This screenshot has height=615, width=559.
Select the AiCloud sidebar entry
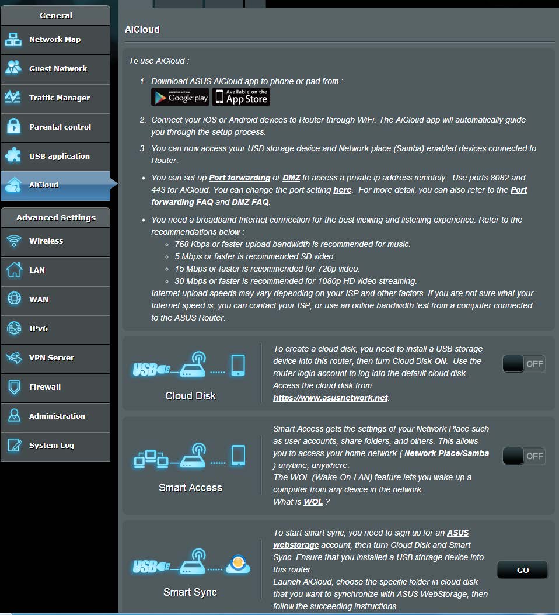55,185
